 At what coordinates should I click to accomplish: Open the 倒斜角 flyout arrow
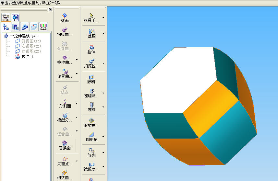point(103,137)
